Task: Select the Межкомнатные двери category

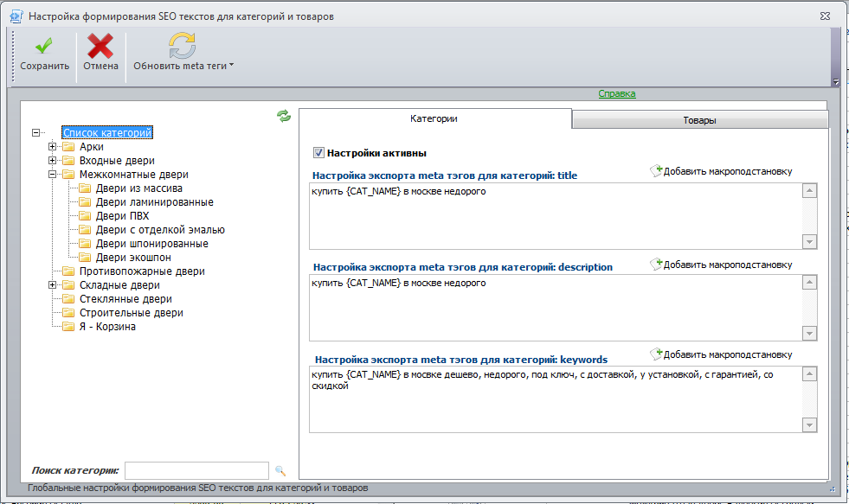Action: (134, 174)
